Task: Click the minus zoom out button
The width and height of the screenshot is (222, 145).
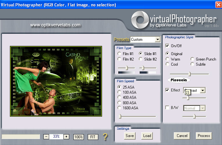Action: (x=46, y=137)
